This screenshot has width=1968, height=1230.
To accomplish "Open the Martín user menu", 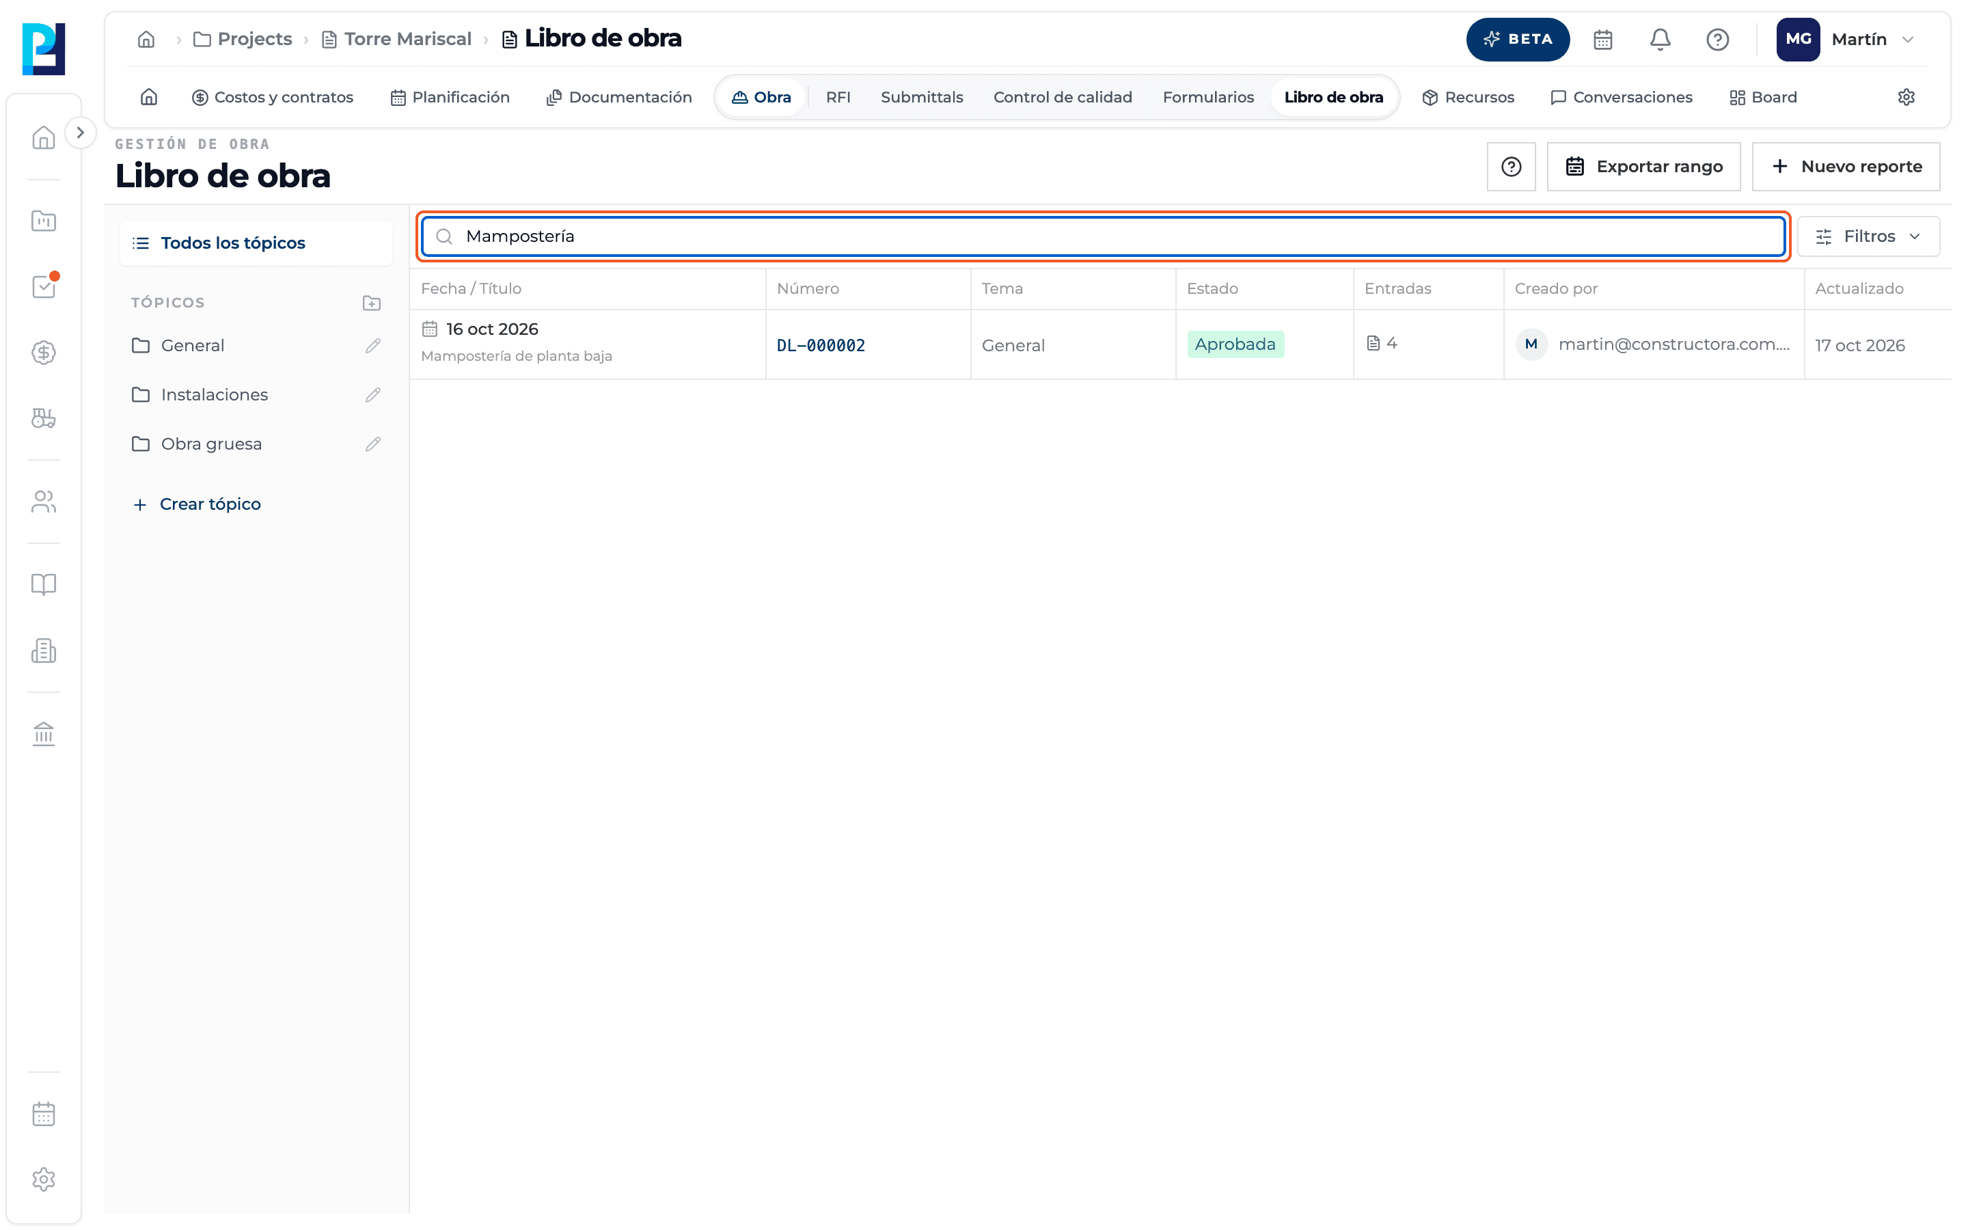I will (x=1847, y=39).
